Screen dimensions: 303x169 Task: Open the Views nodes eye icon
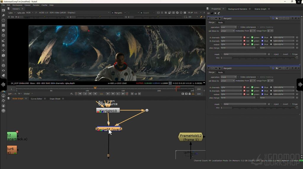pos(3,71)
